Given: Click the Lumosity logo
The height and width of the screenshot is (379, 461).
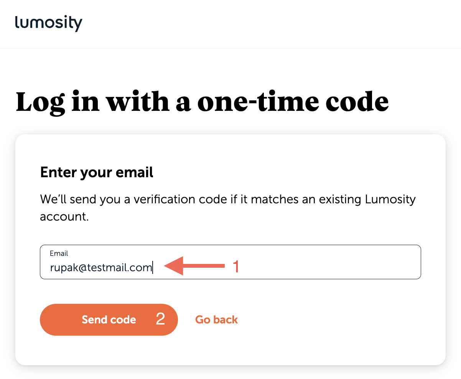Looking at the screenshot, I should click(49, 23).
